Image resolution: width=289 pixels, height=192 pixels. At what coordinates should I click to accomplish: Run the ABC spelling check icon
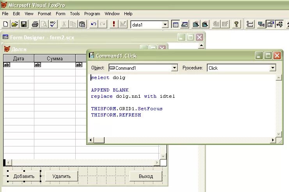click(53, 24)
